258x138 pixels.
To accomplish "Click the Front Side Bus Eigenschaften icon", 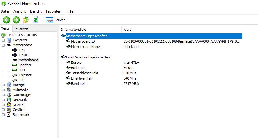I will pyautogui.click(x=63, y=57).
